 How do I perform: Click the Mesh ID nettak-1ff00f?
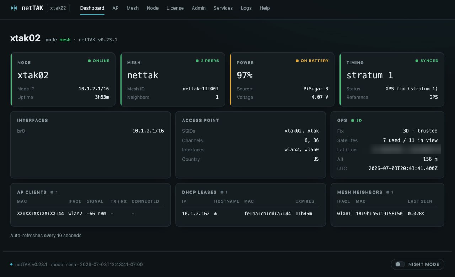(200, 89)
